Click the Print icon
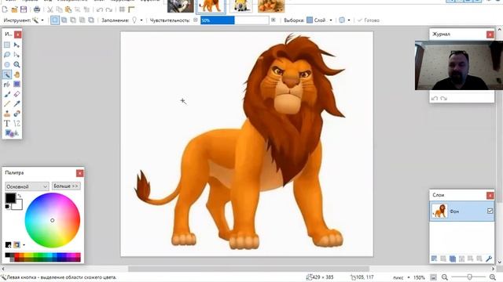This screenshot has height=282, width=503. tap(37, 9)
